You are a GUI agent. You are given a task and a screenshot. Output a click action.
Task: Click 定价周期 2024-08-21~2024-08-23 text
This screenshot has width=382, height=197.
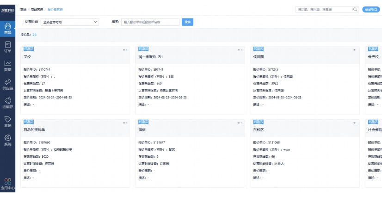(x=48, y=98)
